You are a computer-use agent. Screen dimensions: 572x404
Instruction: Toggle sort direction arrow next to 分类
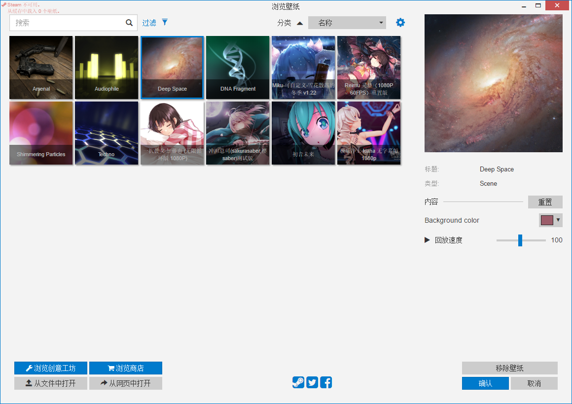pyautogui.click(x=300, y=23)
